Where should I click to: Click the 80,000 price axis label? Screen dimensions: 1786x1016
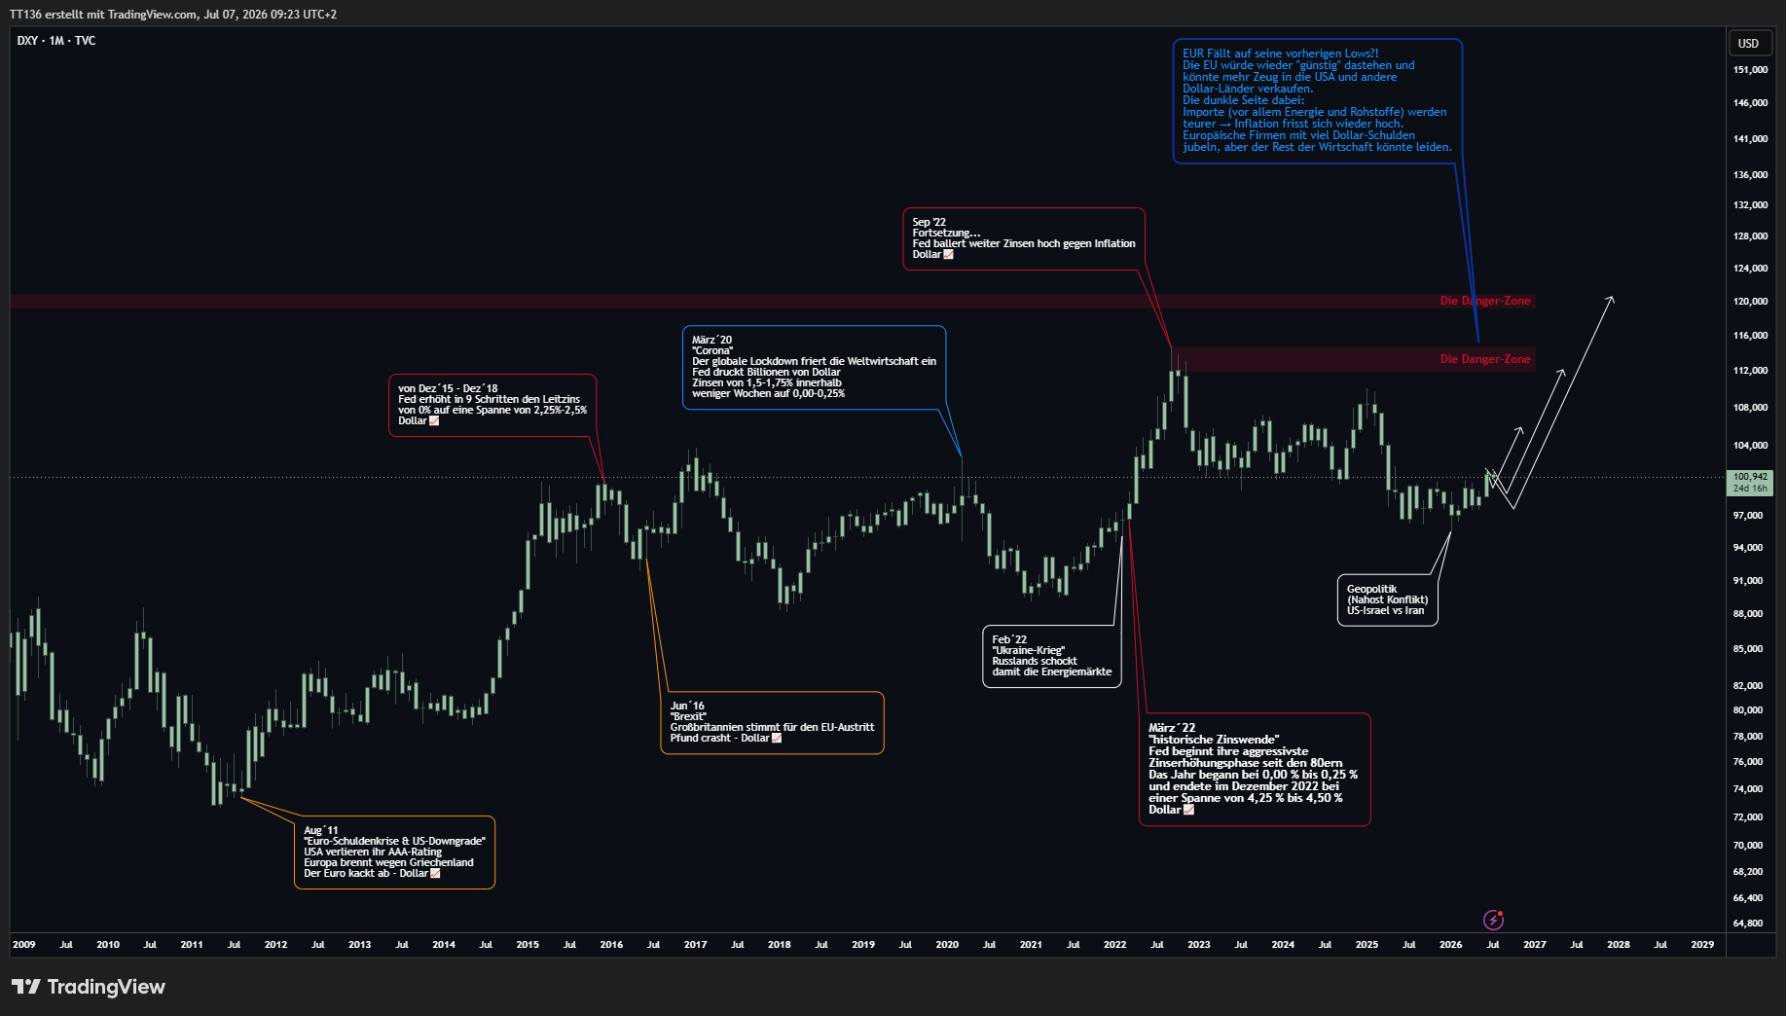(x=1748, y=710)
